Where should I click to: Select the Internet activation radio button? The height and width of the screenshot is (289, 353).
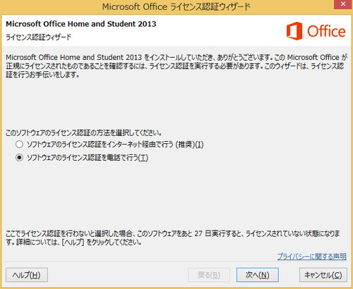[19, 144]
